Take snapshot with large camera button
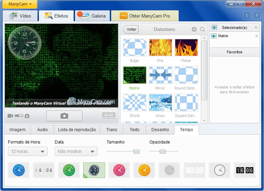Screen dimensions: 264x191 tap(64, 116)
